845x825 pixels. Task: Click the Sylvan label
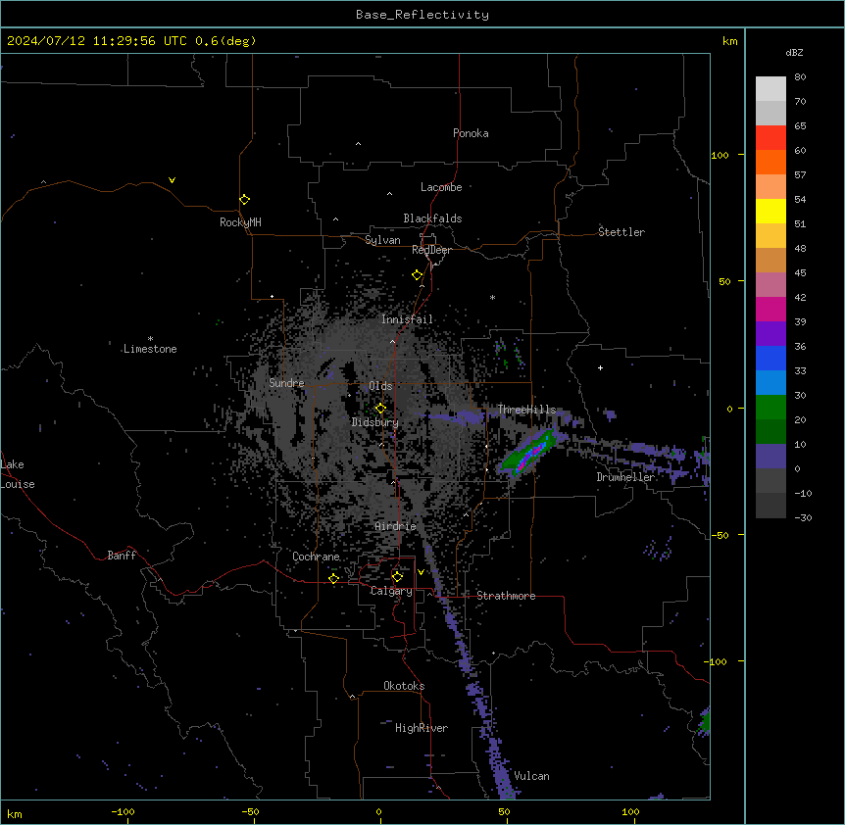[382, 240]
